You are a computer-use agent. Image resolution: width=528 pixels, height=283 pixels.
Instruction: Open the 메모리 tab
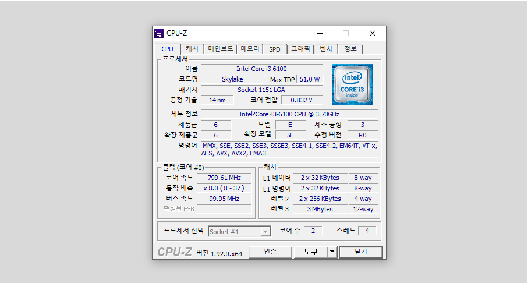point(250,49)
